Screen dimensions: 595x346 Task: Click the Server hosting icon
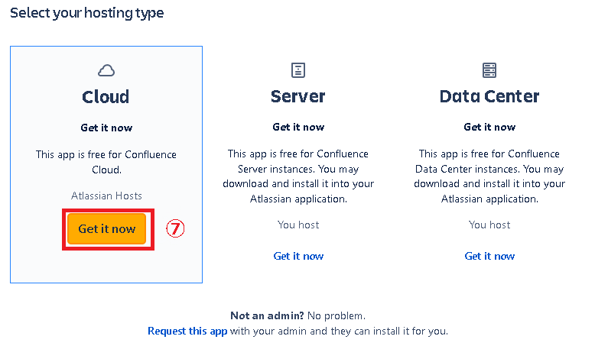point(298,70)
